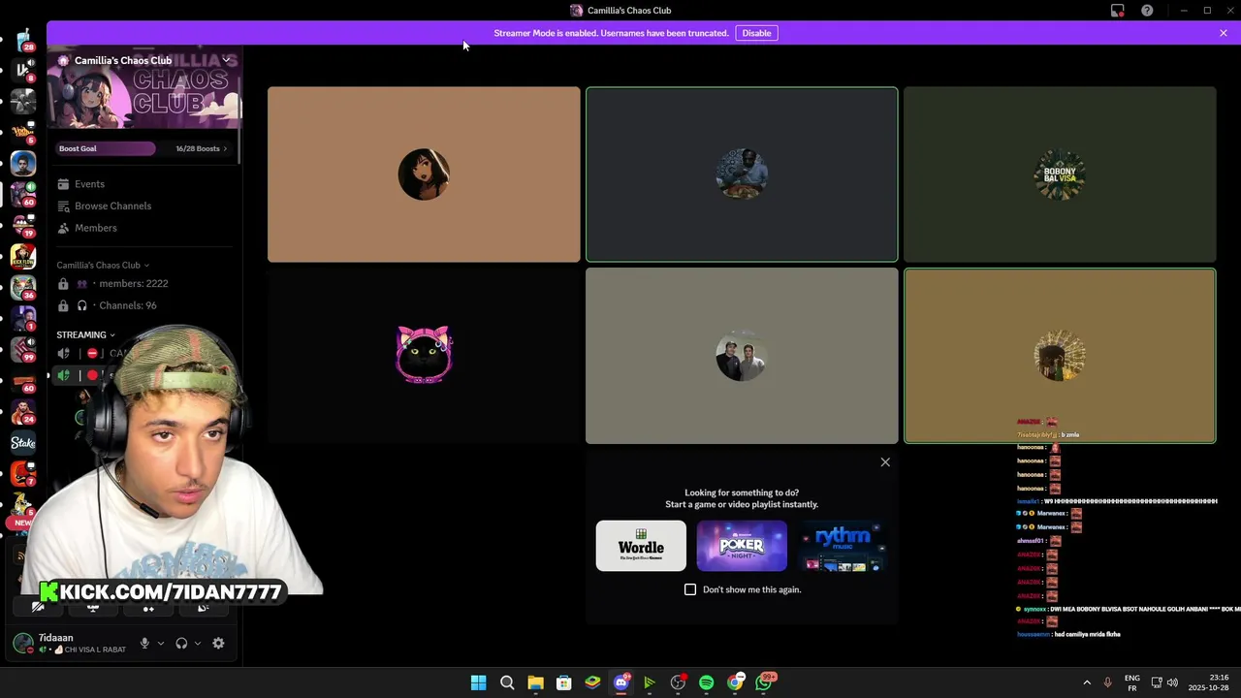
Task: Focus the anime girl avatar tile
Action: (x=424, y=174)
